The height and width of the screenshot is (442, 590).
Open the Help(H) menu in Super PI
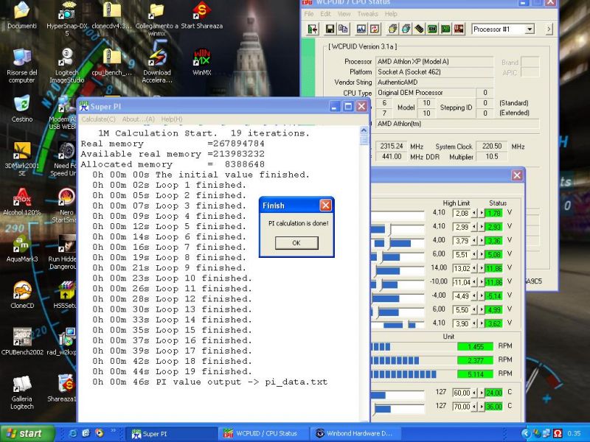pos(172,119)
